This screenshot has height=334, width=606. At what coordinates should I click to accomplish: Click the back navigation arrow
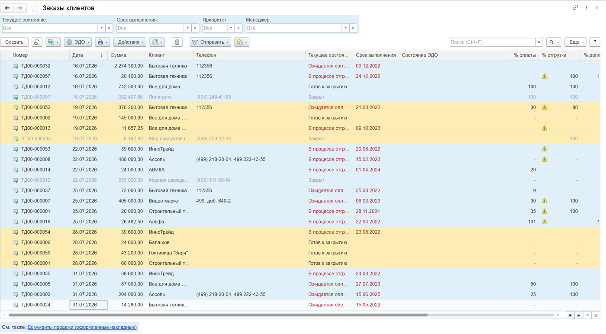point(7,8)
